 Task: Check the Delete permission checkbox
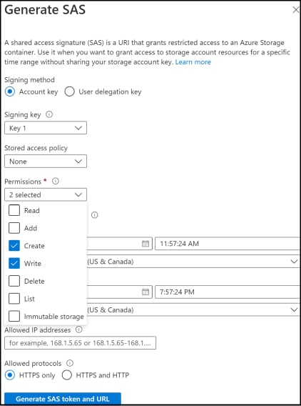[14, 281]
